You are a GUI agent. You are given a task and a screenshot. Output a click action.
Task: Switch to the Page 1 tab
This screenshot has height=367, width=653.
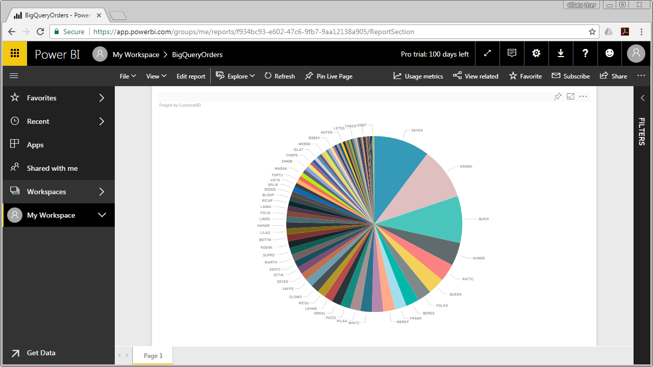152,355
